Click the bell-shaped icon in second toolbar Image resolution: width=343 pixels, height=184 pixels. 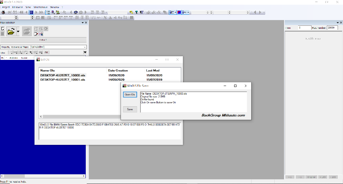pos(110,17)
